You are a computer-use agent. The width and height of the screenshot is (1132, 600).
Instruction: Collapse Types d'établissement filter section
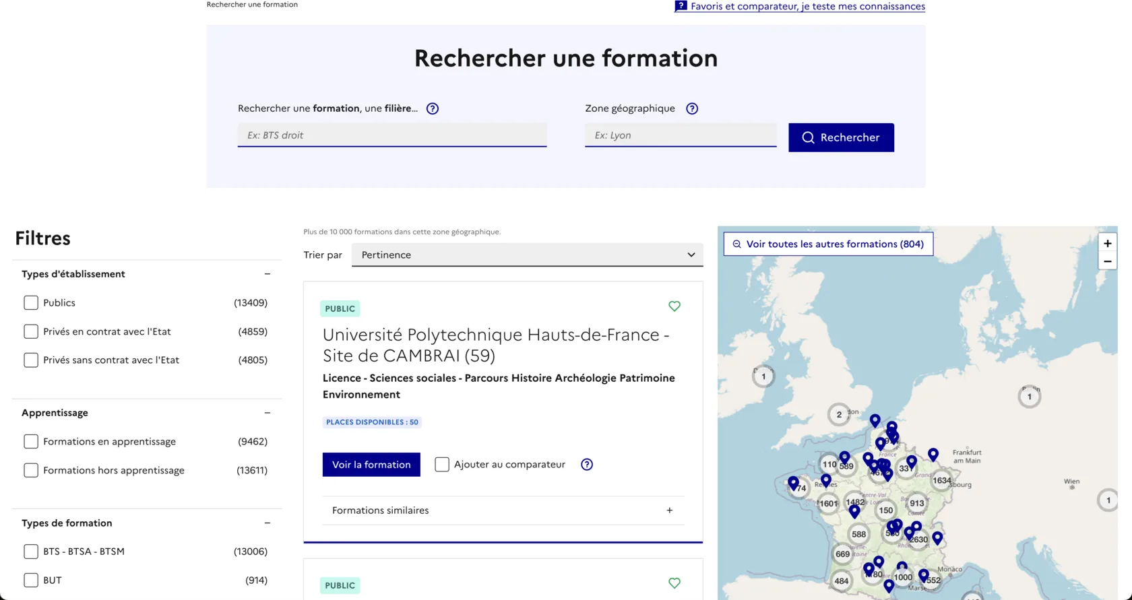click(x=268, y=274)
